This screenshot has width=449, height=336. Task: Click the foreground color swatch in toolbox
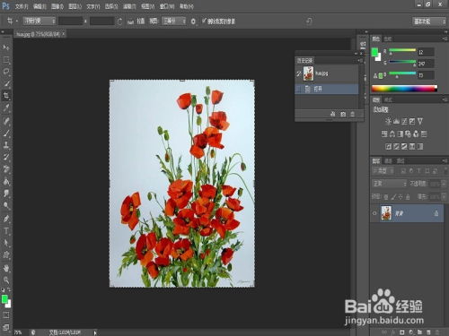[x=4, y=298]
